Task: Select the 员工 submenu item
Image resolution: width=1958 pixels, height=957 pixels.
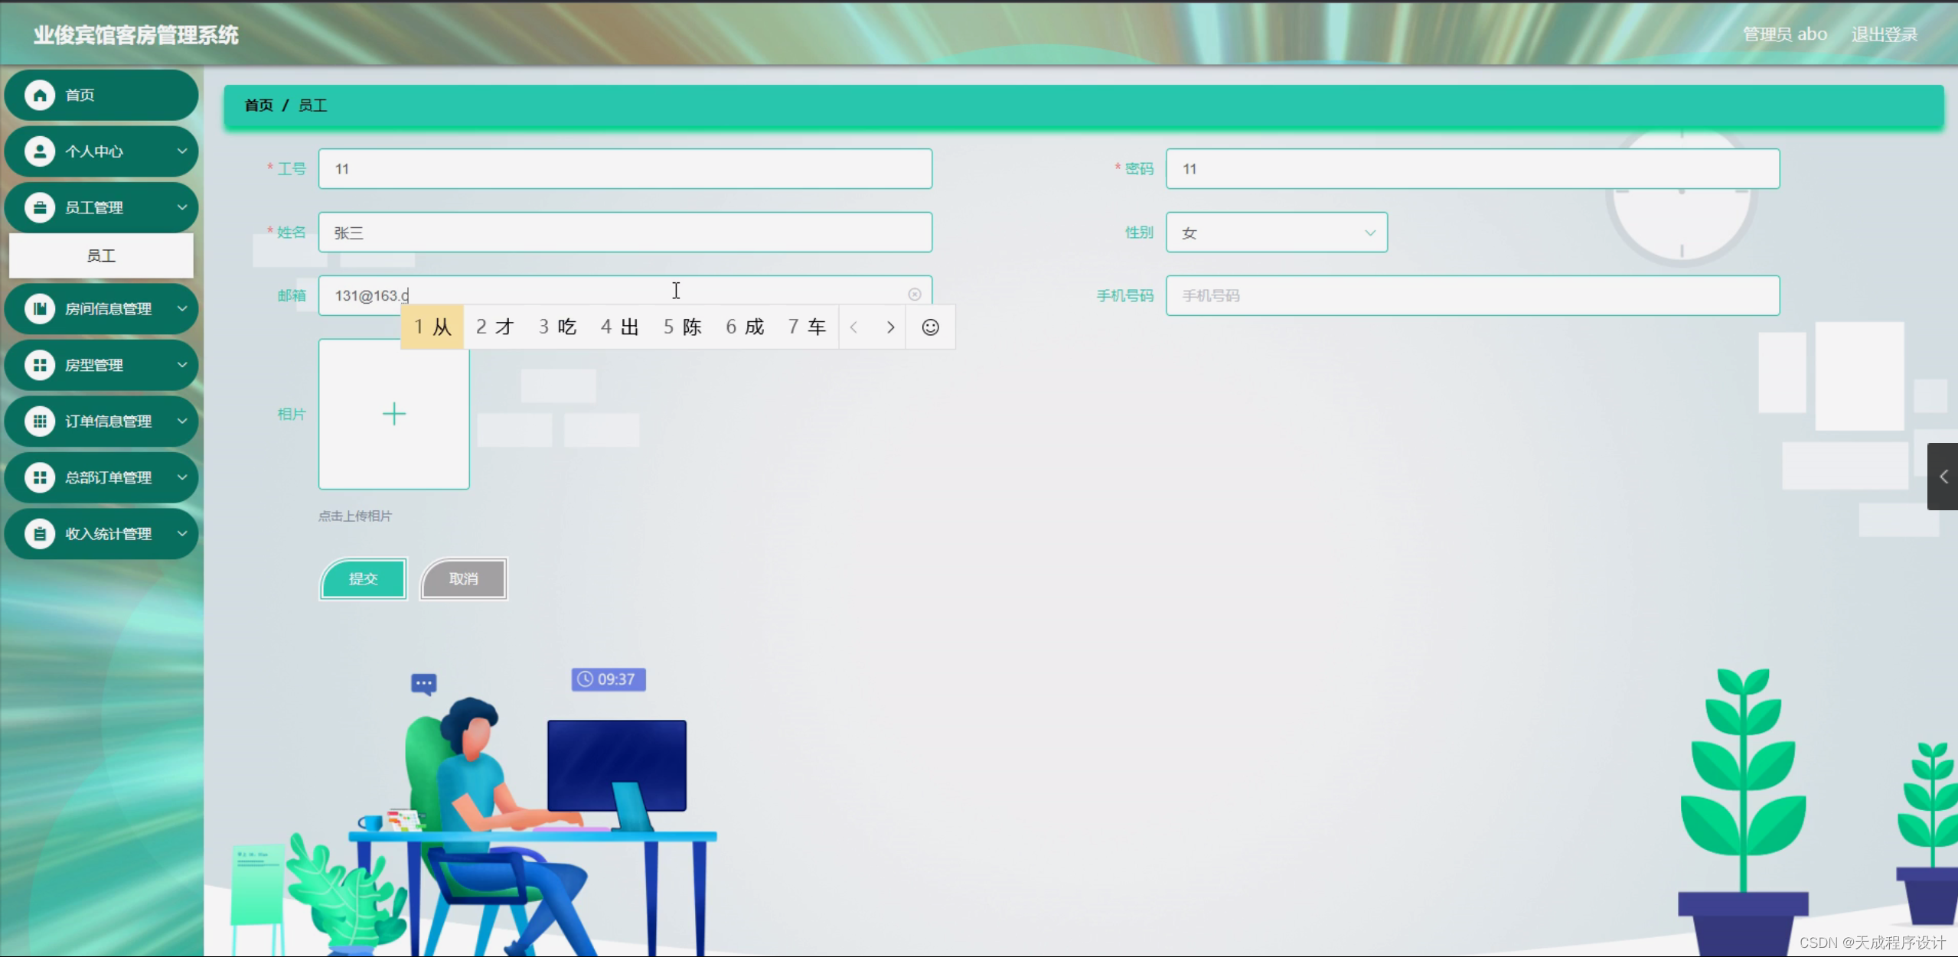Action: point(101,256)
